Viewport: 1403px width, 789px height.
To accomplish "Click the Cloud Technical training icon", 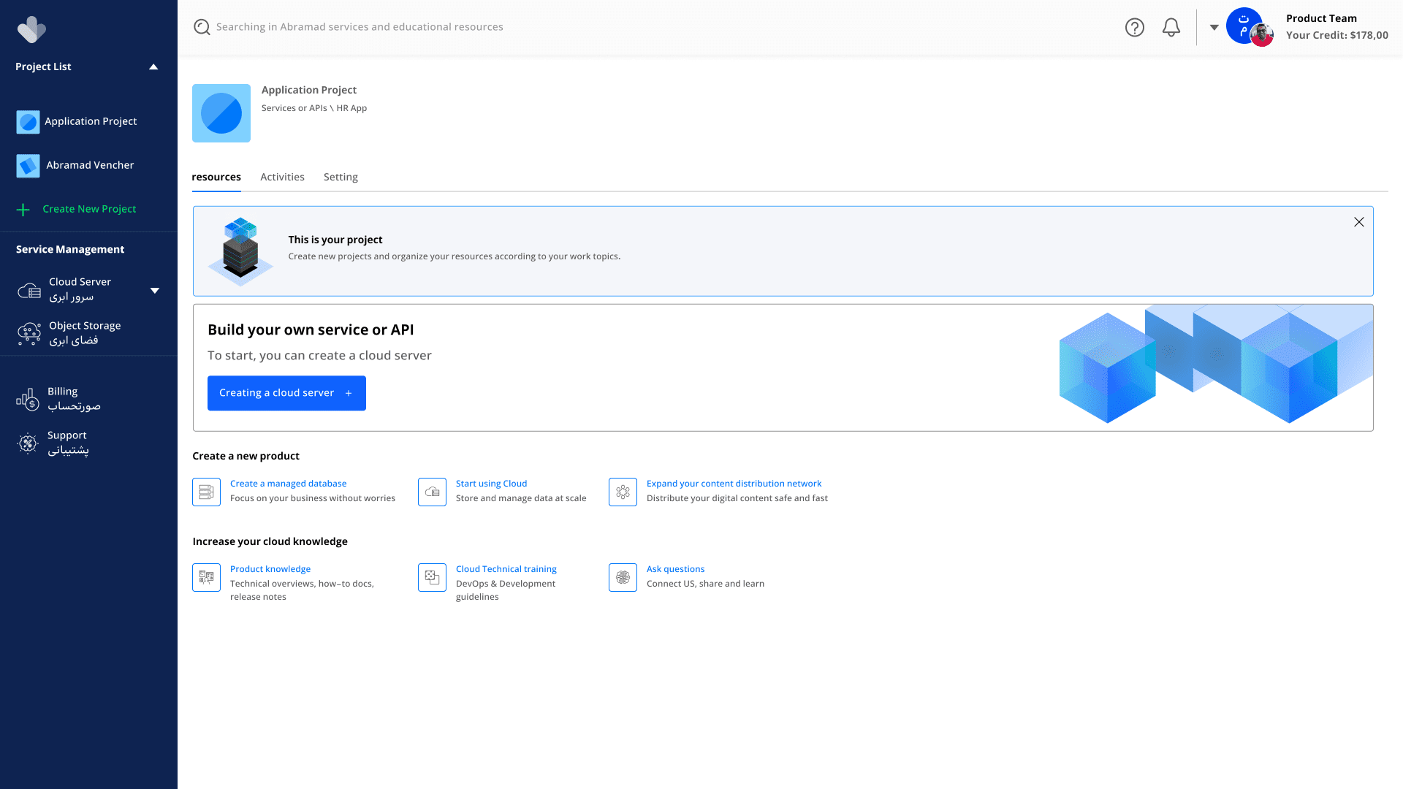I will (432, 577).
